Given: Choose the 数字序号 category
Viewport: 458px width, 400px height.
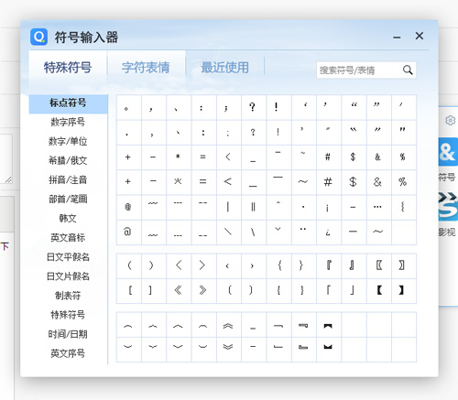Looking at the screenshot, I should (x=68, y=122).
